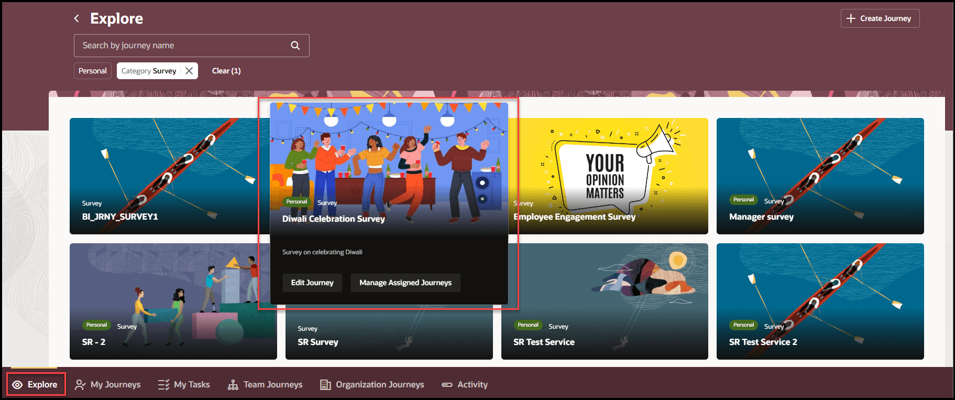Click the Diwali Celebration Survey title
The image size is (955, 400).
(x=334, y=219)
